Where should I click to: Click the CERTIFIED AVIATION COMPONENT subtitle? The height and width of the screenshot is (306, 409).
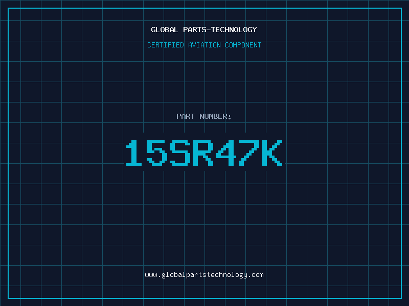tap(204, 45)
